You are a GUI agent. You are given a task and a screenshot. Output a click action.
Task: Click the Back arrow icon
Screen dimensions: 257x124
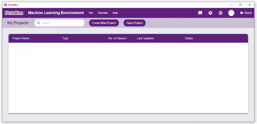[x=242, y=13]
